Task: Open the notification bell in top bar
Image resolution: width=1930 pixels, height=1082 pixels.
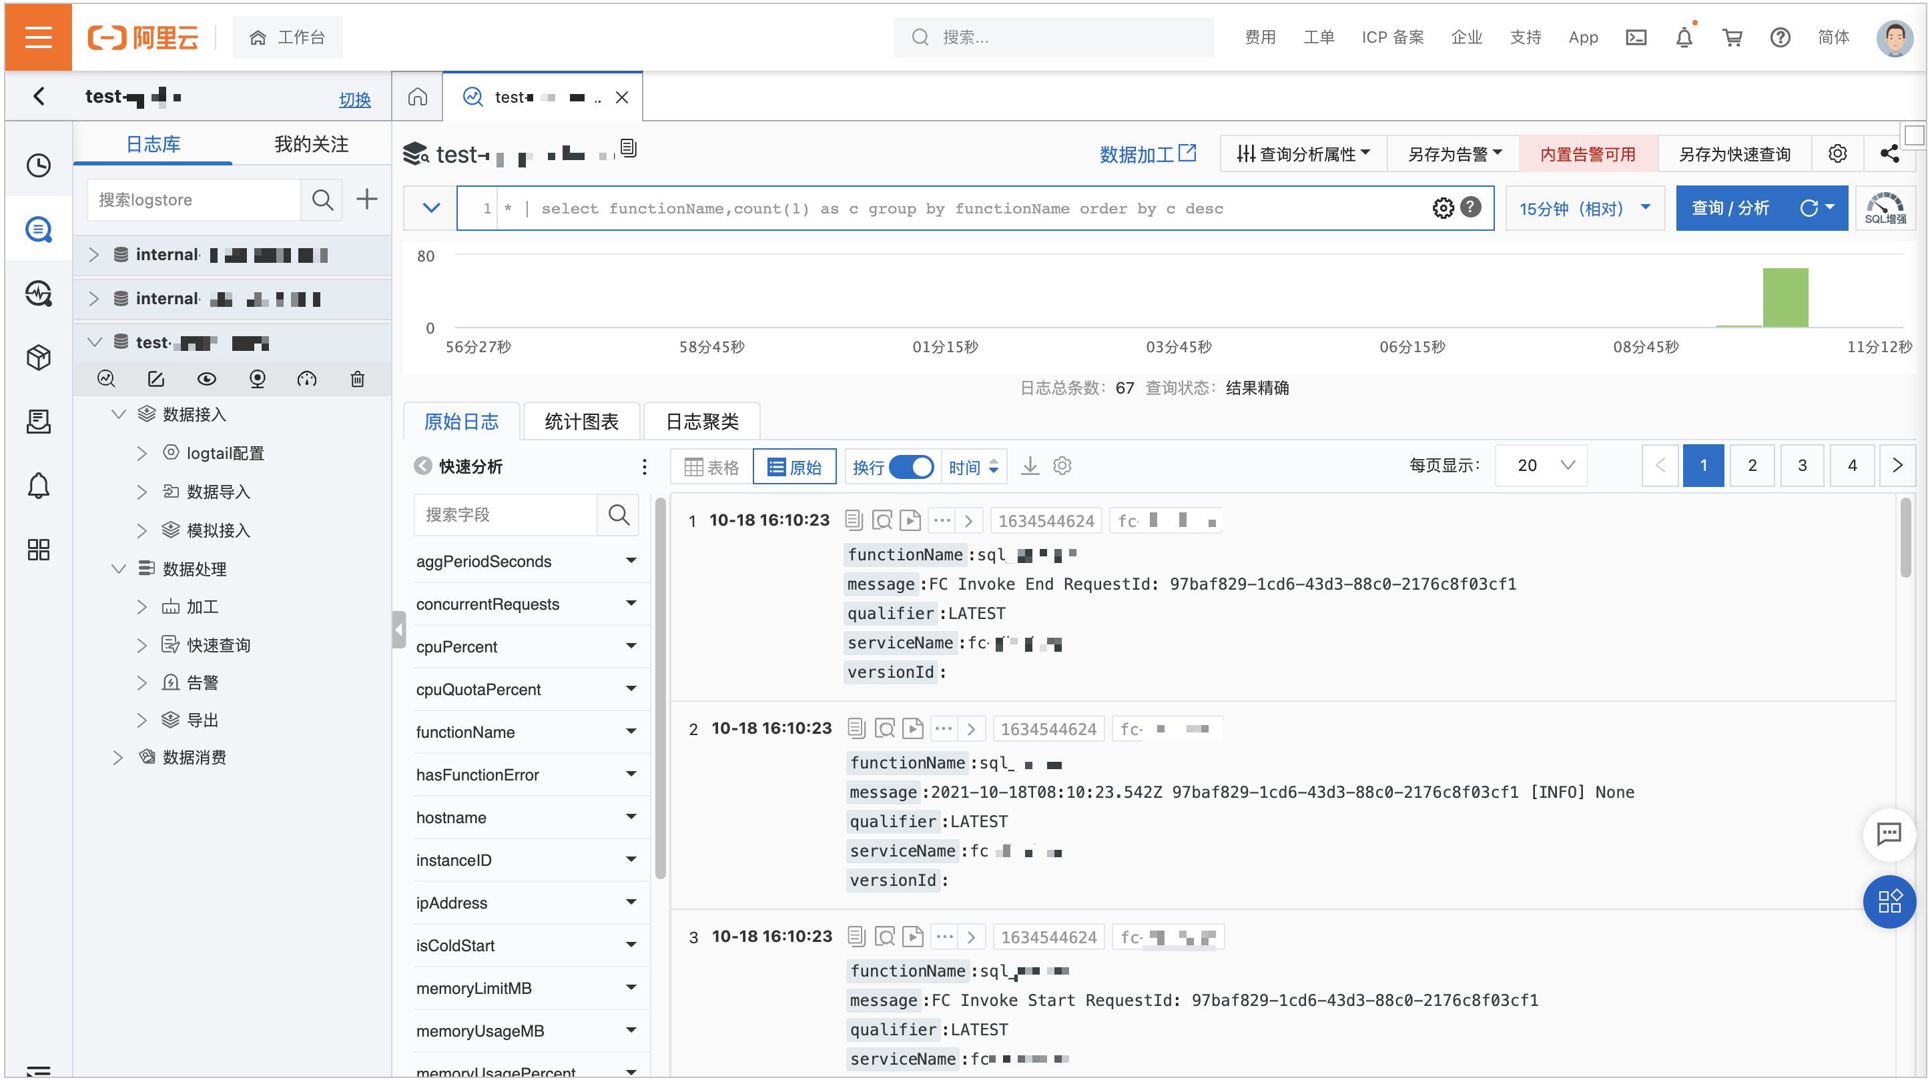Action: [x=1684, y=37]
